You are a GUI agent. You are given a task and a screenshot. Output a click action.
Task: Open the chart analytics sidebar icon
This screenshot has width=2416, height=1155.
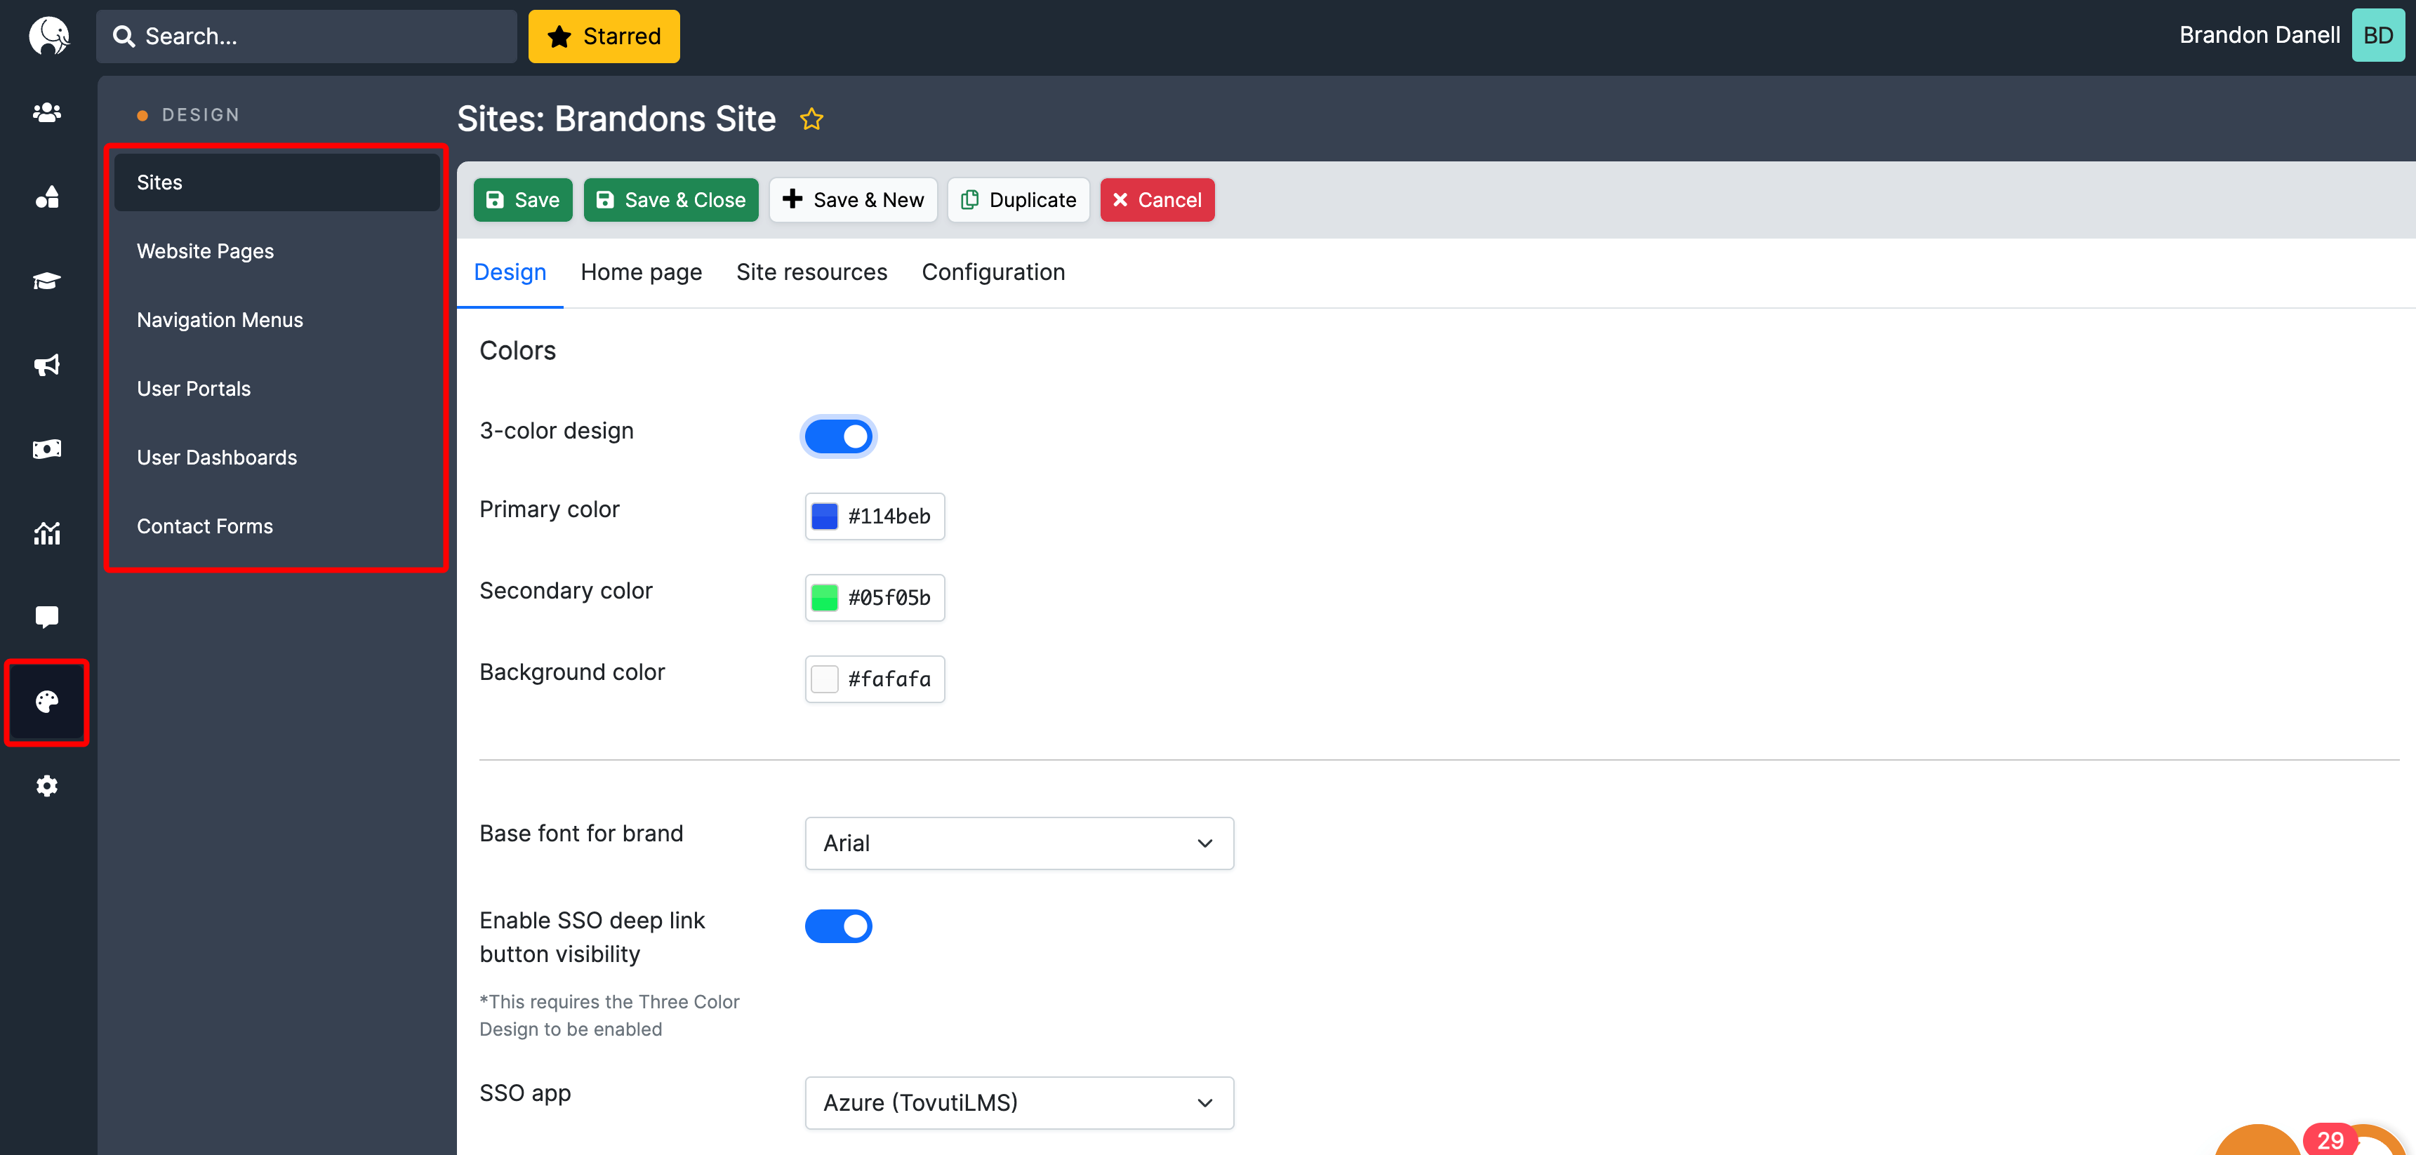pyautogui.click(x=47, y=533)
